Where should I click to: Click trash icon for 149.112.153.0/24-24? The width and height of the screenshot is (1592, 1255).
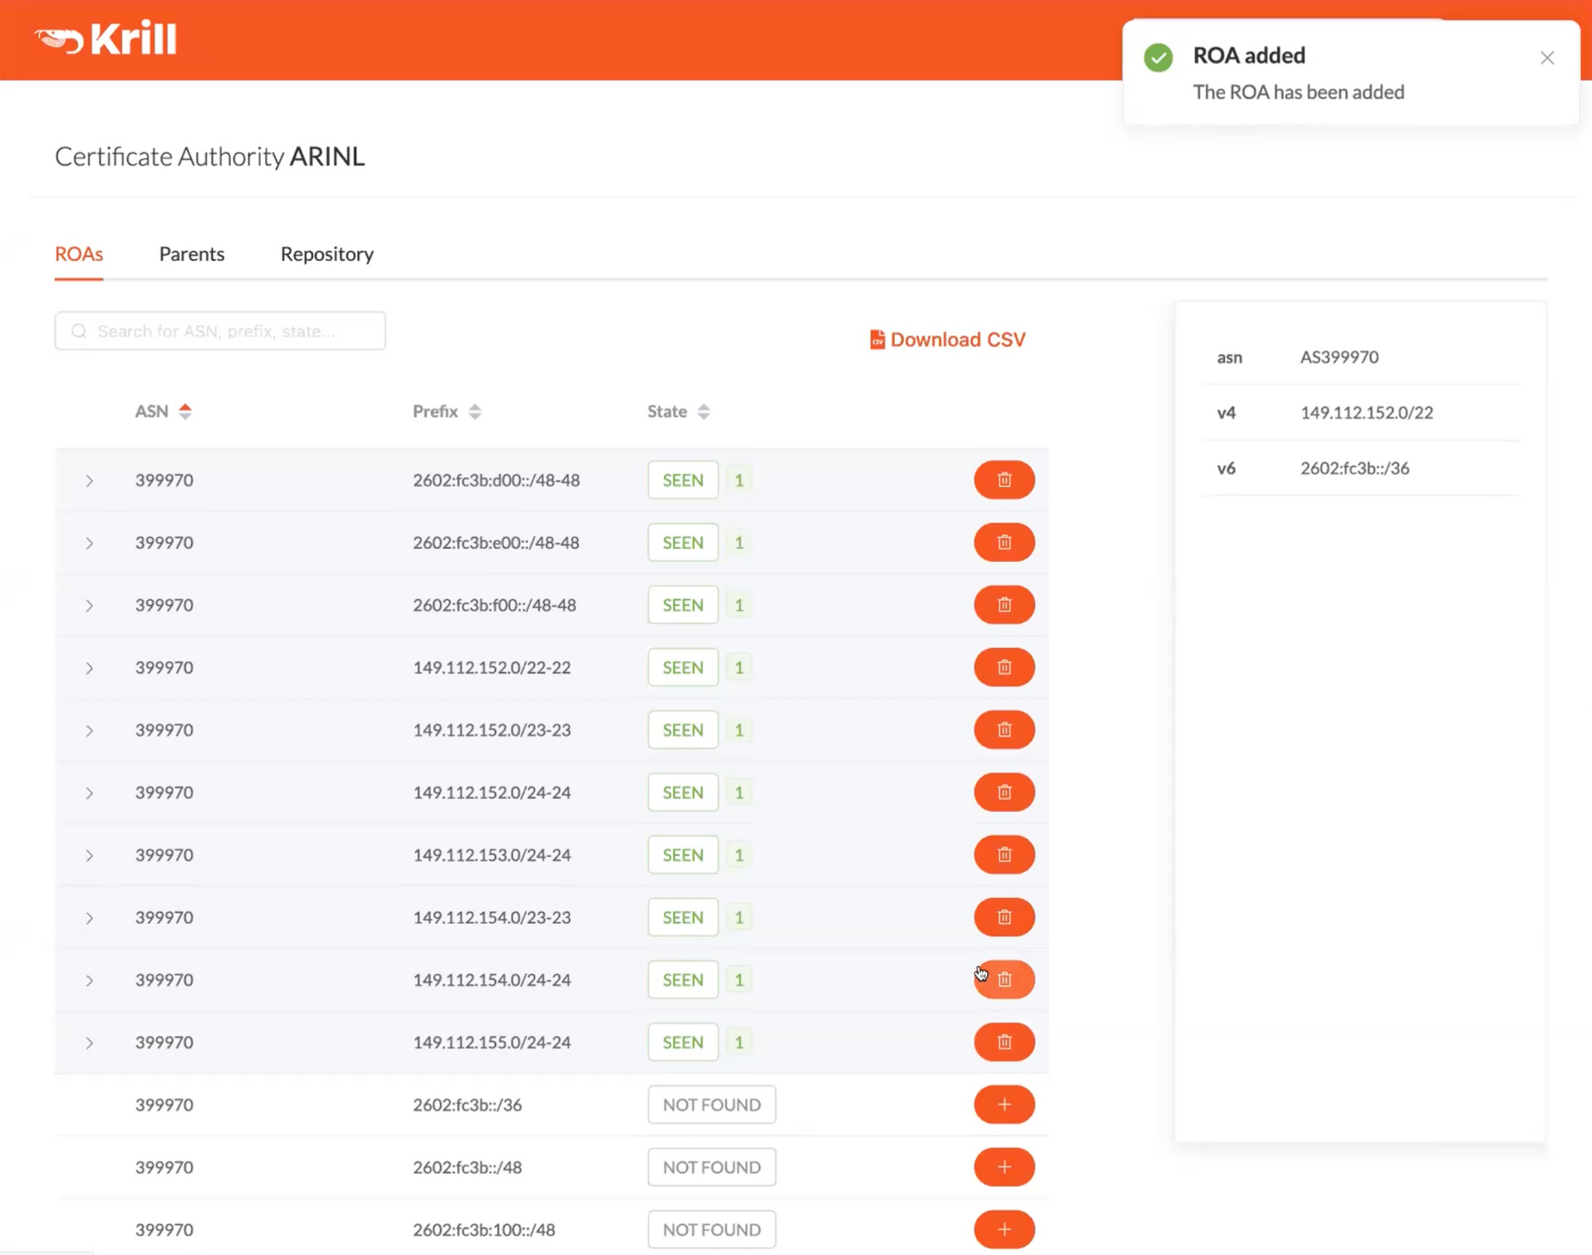(x=1004, y=855)
